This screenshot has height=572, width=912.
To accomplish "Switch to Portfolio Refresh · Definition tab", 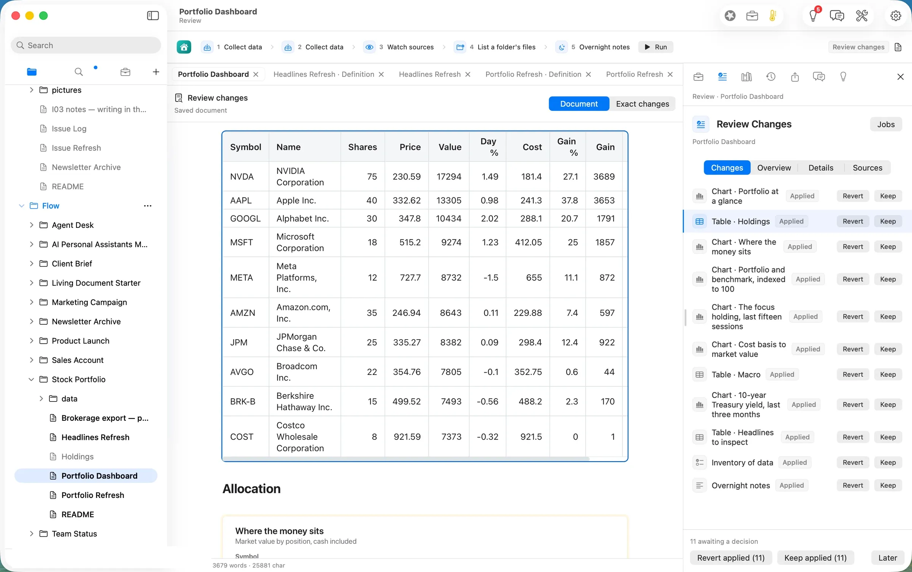I will click(x=533, y=74).
